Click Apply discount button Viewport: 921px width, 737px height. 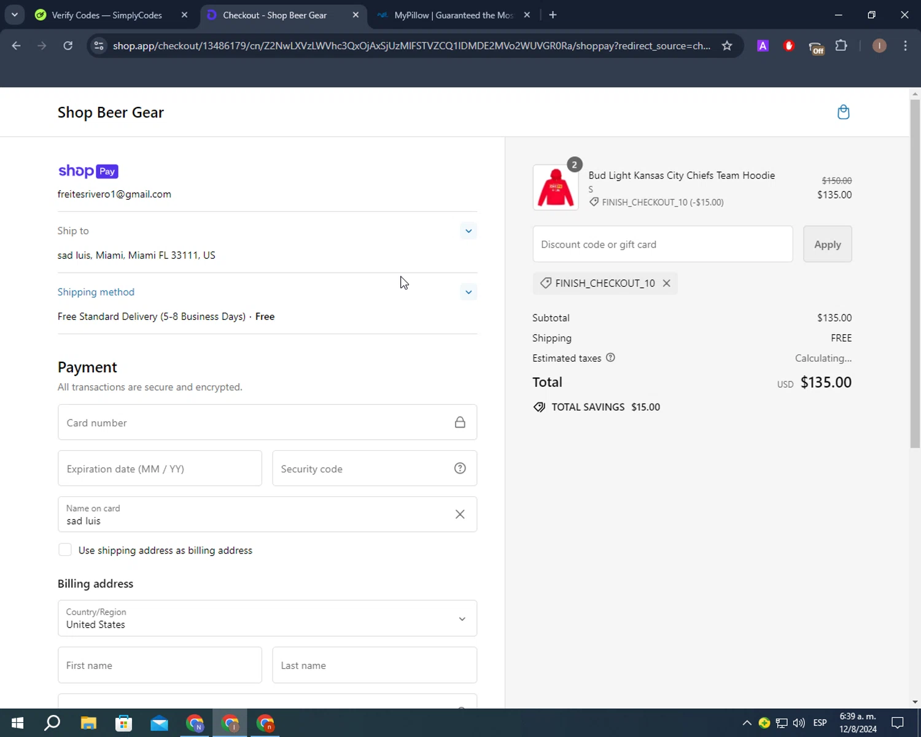[x=827, y=244]
